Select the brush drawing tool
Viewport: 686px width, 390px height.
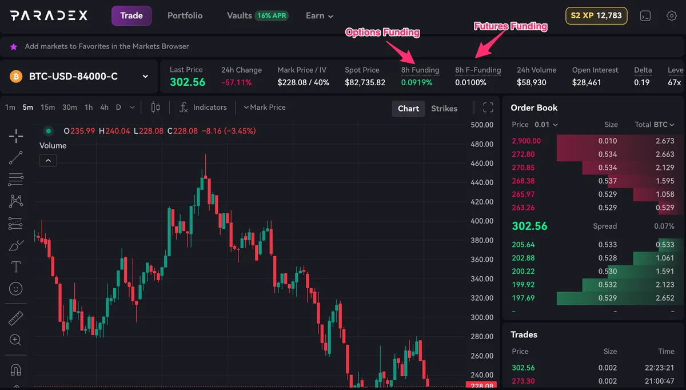16,245
